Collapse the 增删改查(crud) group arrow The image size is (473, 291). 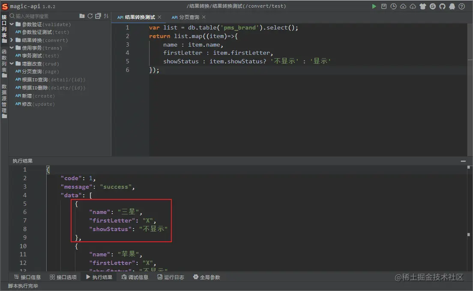pyautogui.click(x=12, y=64)
